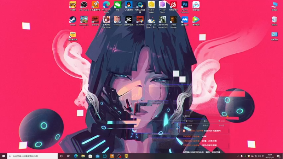The image size is (283, 159).
Task: Launch VTuber Maker from the desktop
Action: click(x=151, y=7)
